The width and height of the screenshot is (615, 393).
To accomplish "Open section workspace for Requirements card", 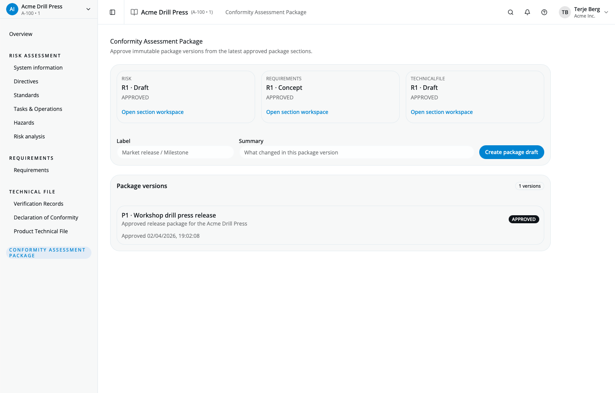I will click(297, 112).
